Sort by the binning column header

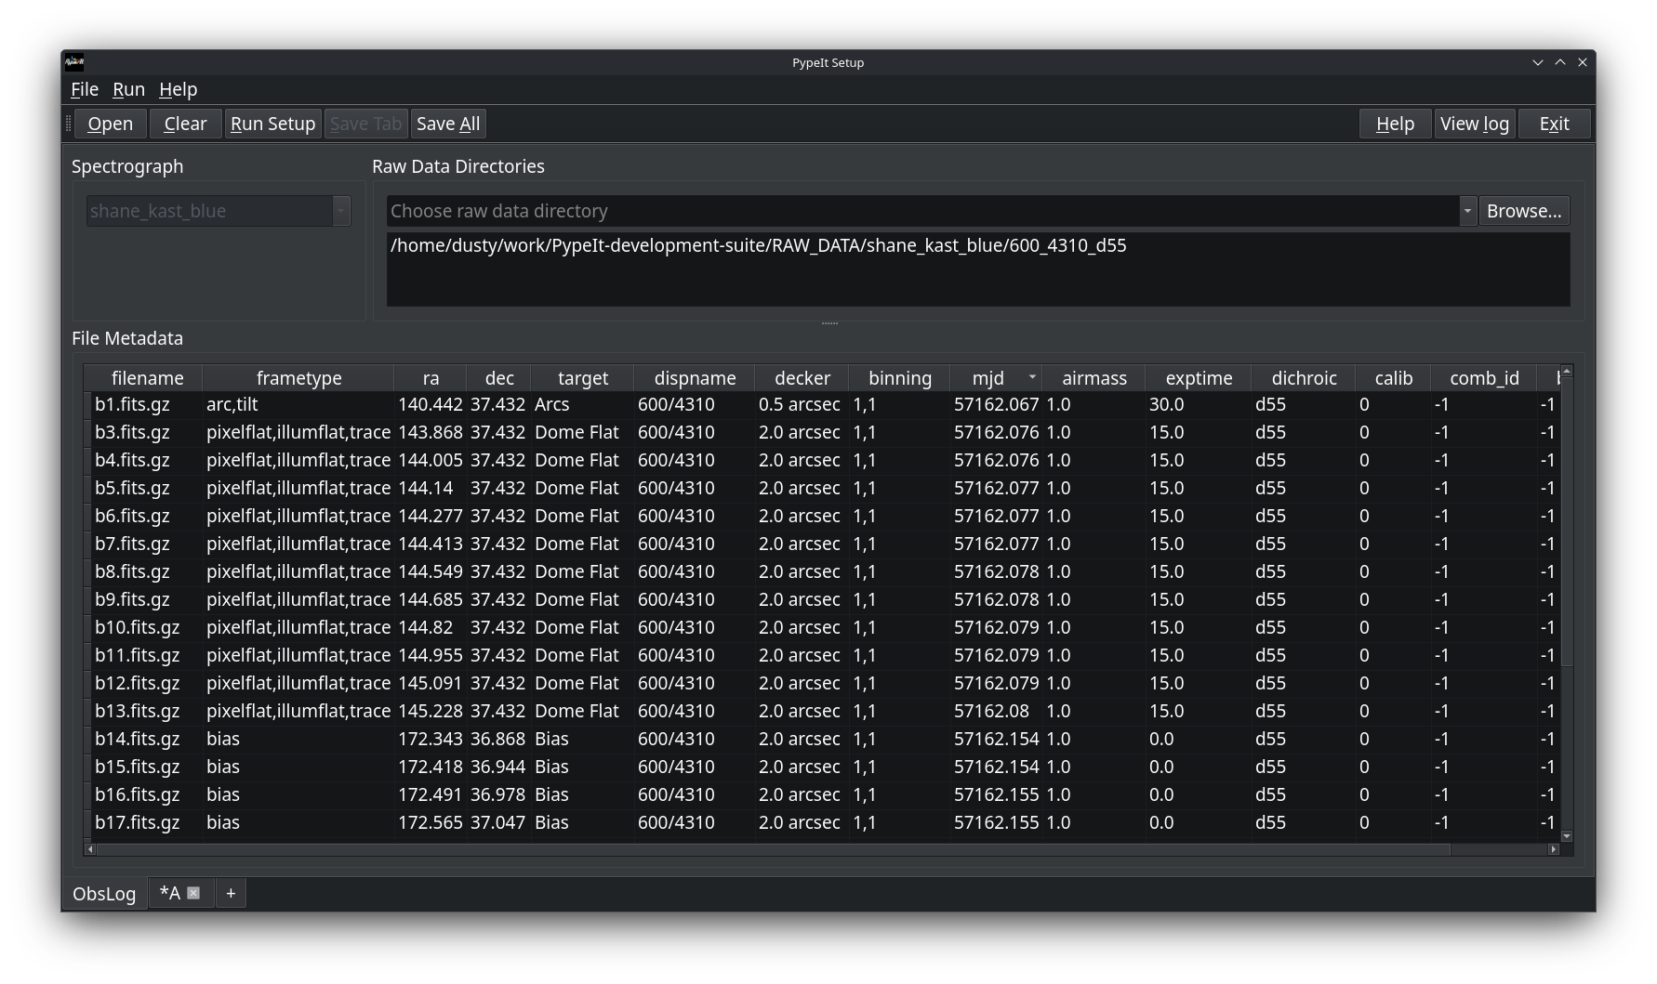click(x=900, y=378)
